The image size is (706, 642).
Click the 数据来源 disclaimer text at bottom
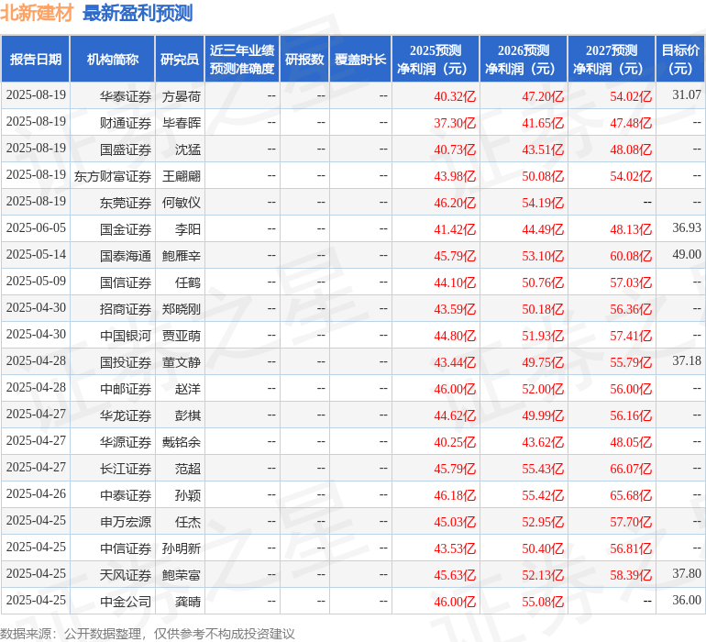pyautogui.click(x=148, y=634)
